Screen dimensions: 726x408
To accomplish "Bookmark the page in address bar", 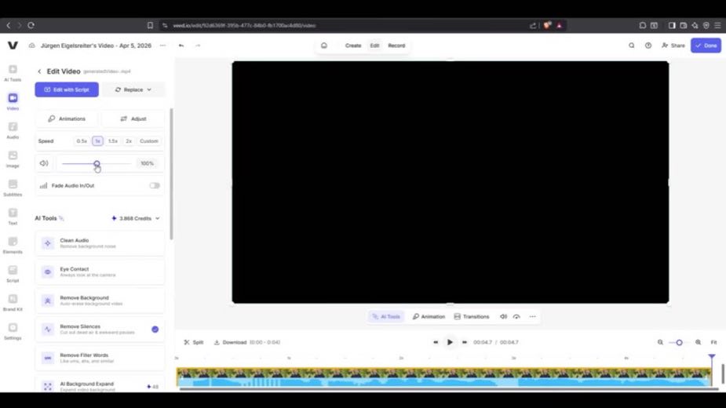I will [x=150, y=25].
